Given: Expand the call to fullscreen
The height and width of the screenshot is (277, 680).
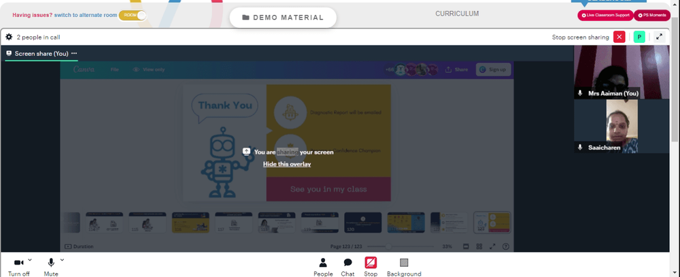Looking at the screenshot, I should pos(659,37).
